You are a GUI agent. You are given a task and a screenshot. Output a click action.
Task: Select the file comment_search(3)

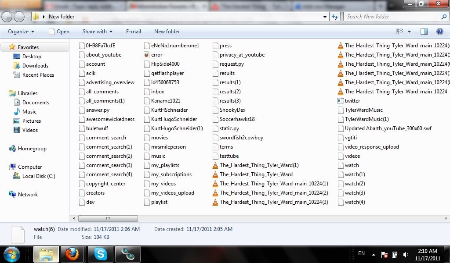click(x=105, y=165)
